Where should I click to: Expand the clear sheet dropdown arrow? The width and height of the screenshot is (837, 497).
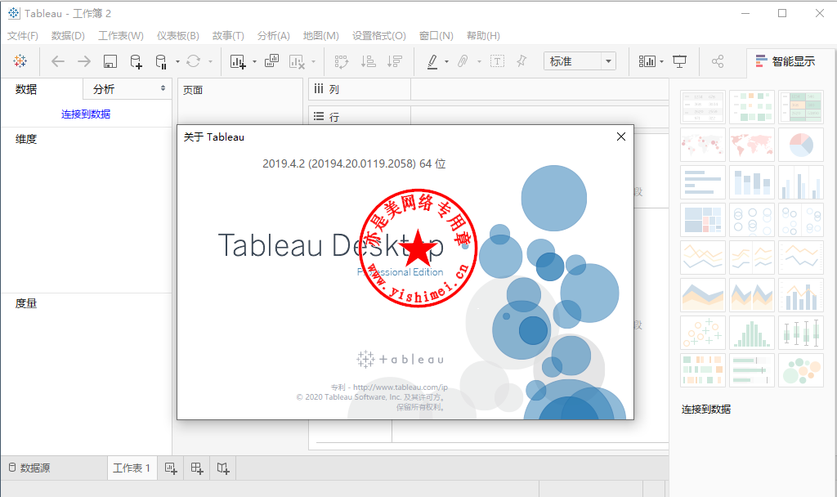[313, 62]
